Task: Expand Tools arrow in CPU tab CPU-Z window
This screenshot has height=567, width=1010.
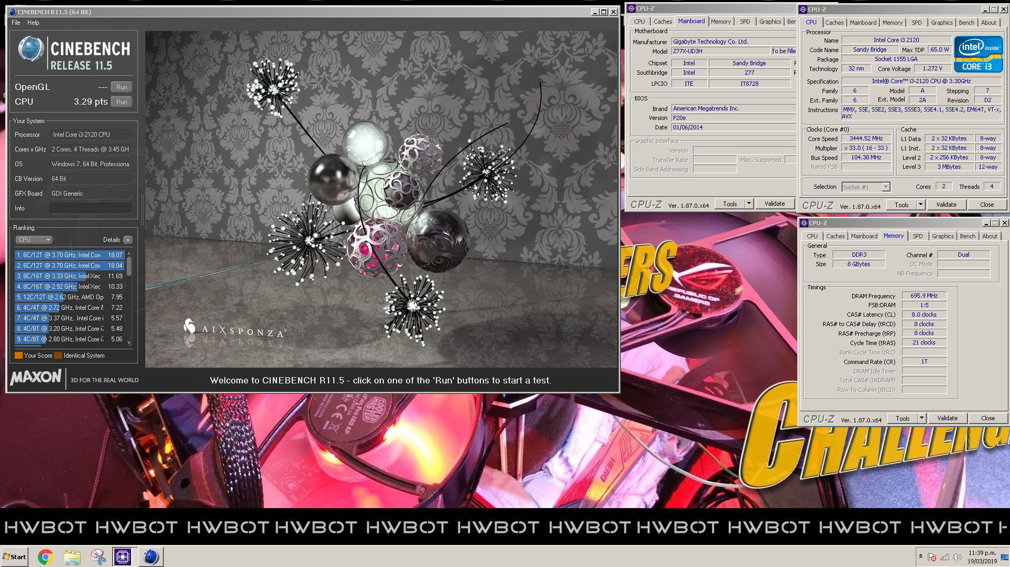Action: click(920, 205)
